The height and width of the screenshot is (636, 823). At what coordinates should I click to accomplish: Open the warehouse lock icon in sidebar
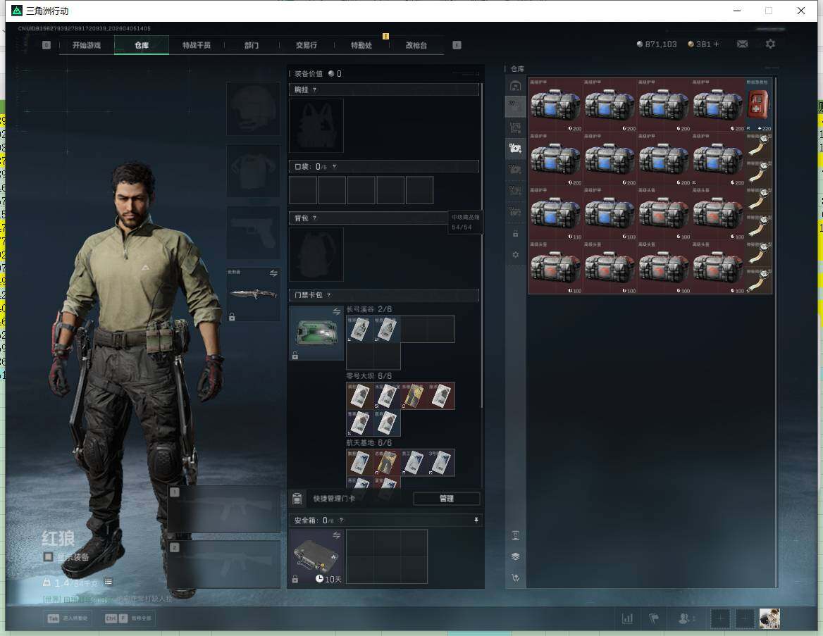515,234
